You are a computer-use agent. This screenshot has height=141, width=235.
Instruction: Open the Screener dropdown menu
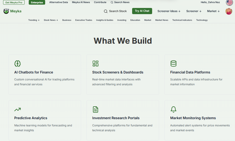coord(194,11)
